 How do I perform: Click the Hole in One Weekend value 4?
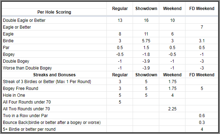[172, 95]
